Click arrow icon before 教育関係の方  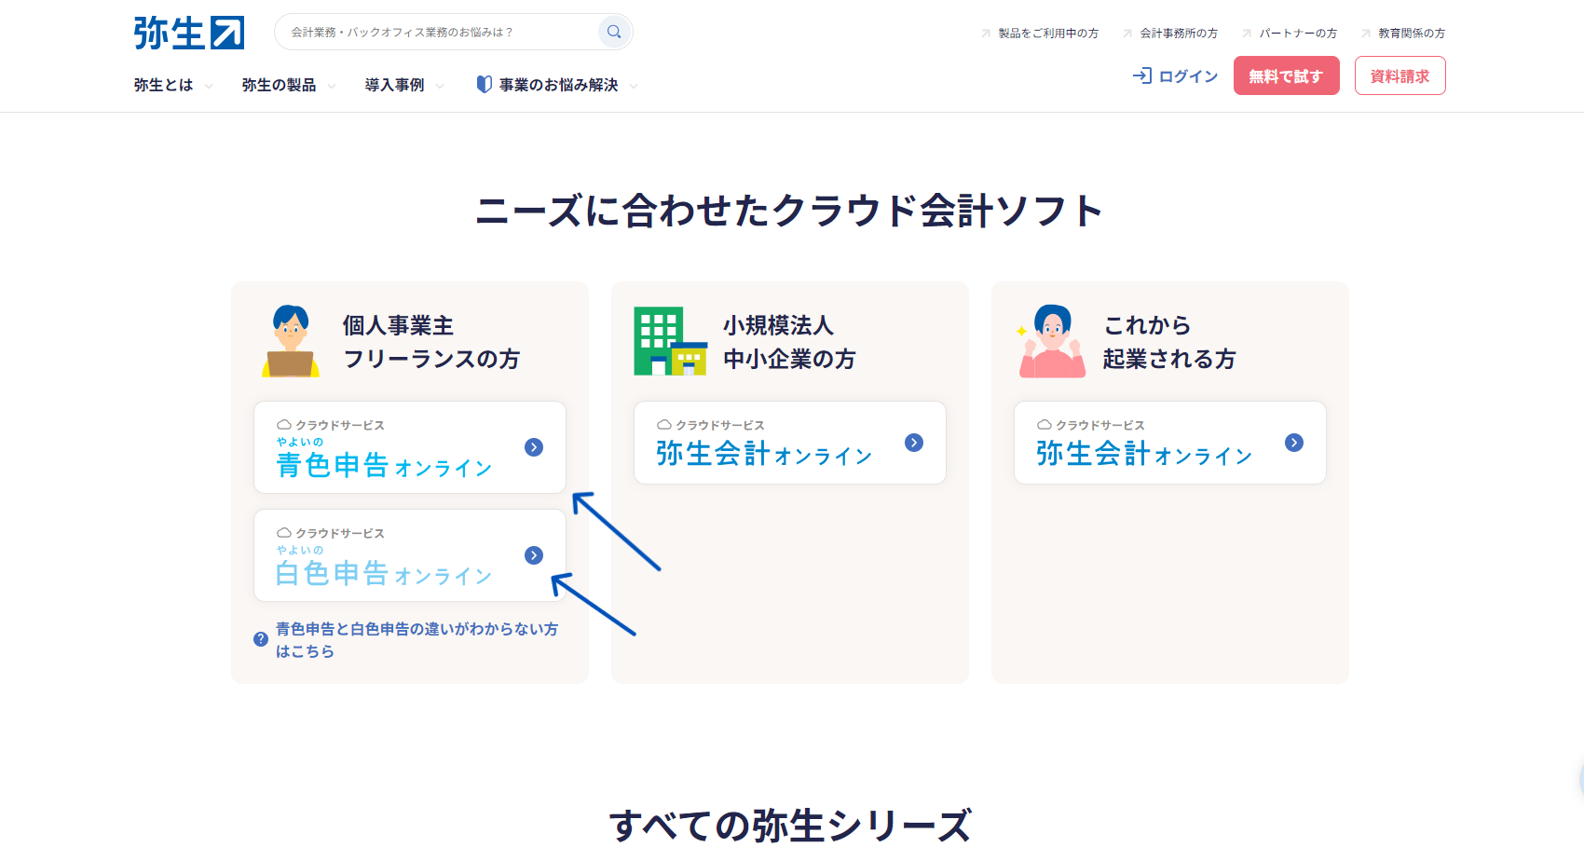click(x=1366, y=33)
